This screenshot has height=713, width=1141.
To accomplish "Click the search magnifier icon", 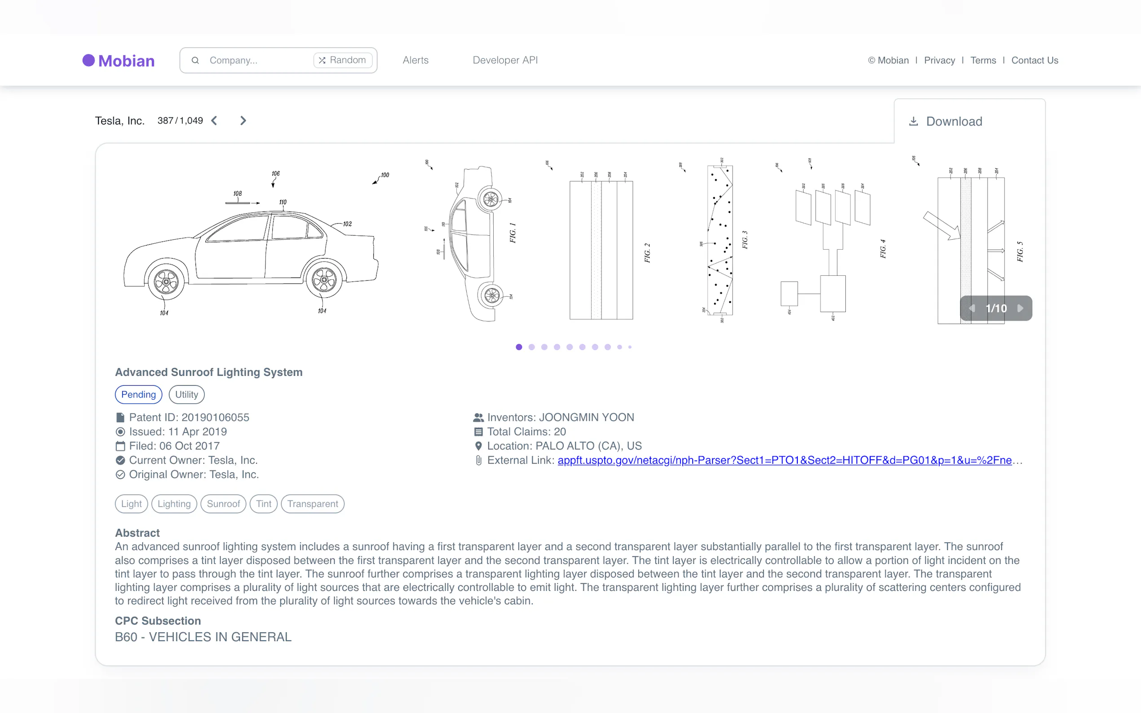I will click(195, 60).
